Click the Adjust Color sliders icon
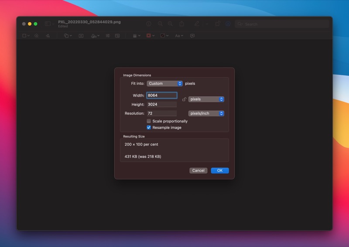 (108, 36)
